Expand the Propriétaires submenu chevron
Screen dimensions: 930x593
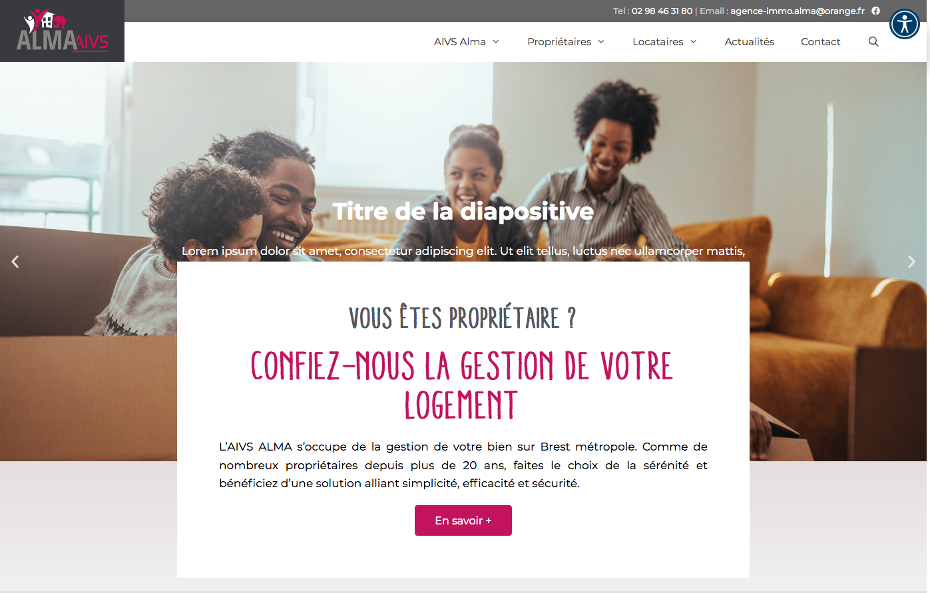pyautogui.click(x=601, y=41)
